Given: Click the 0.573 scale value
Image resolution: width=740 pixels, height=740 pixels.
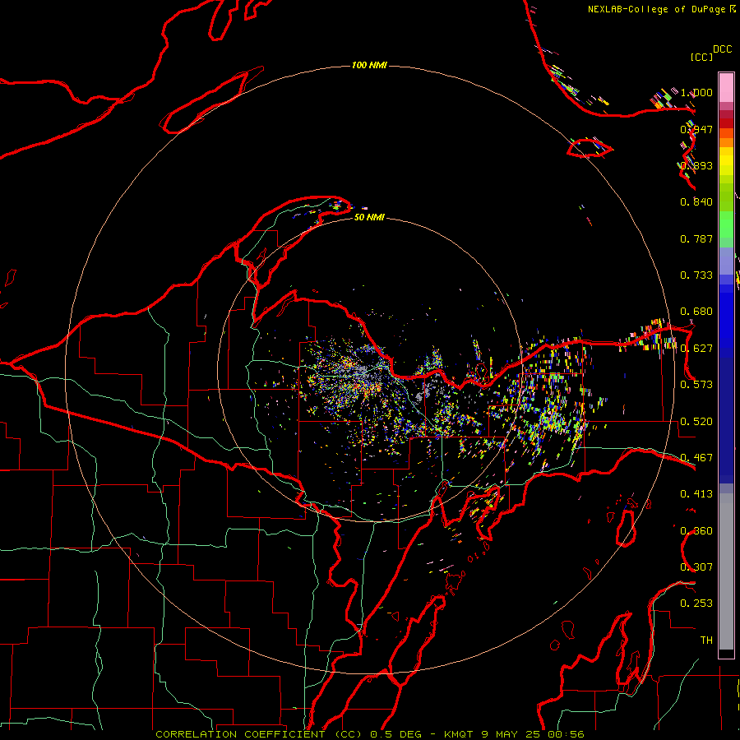Looking at the screenshot, I should tap(696, 385).
